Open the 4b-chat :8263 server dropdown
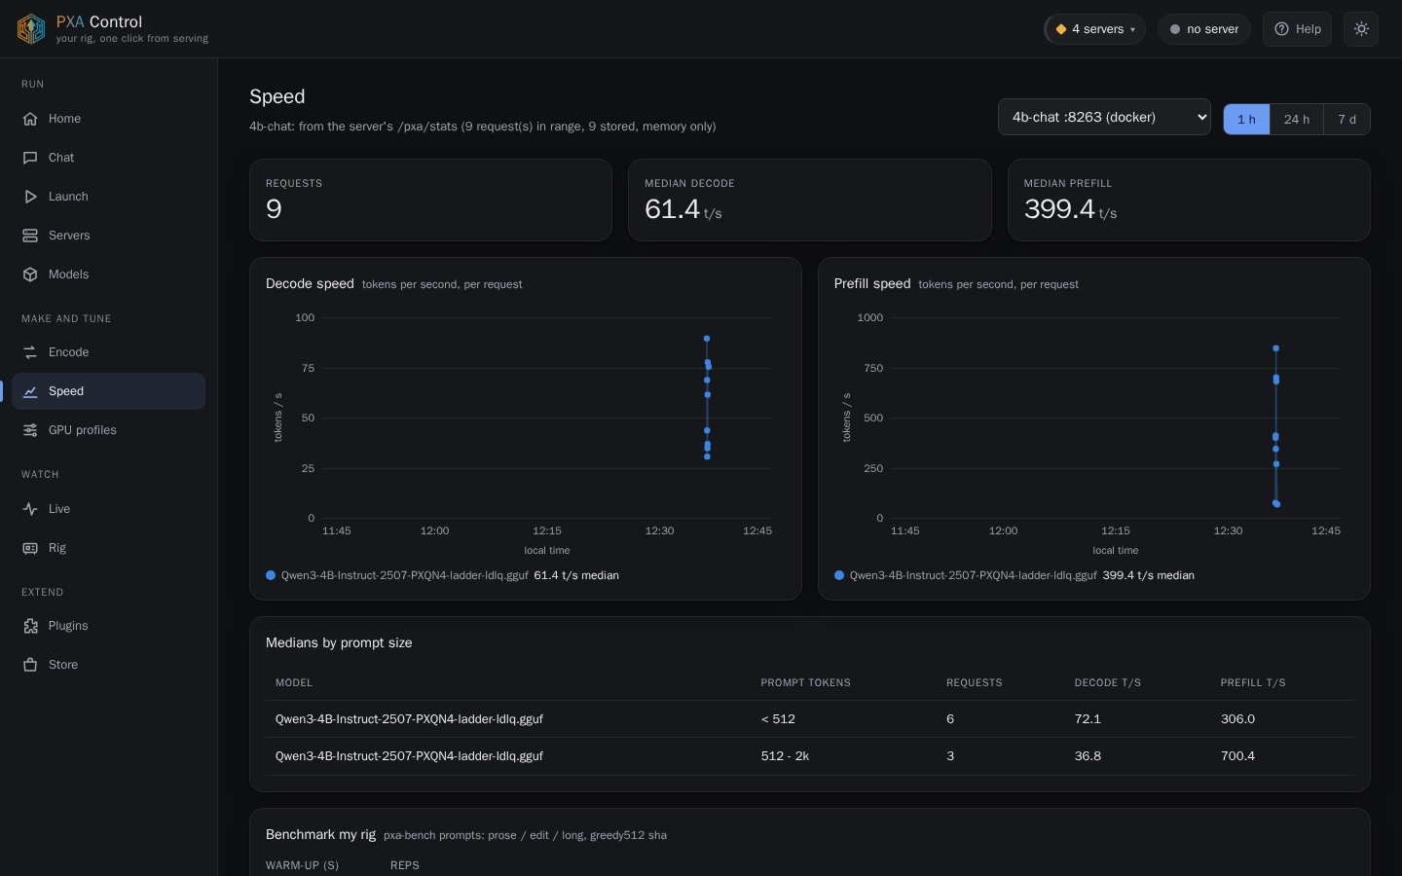1402x876 pixels. 1104,117
